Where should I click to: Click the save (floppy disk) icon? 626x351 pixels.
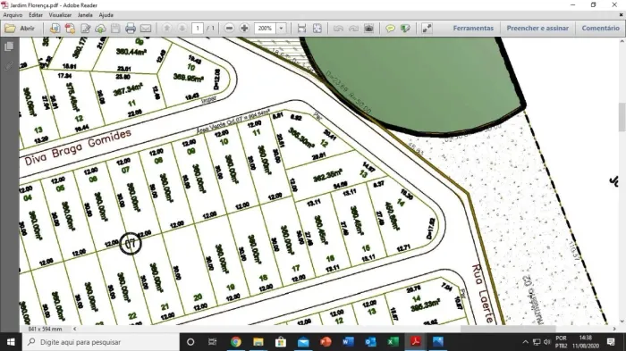[115, 29]
